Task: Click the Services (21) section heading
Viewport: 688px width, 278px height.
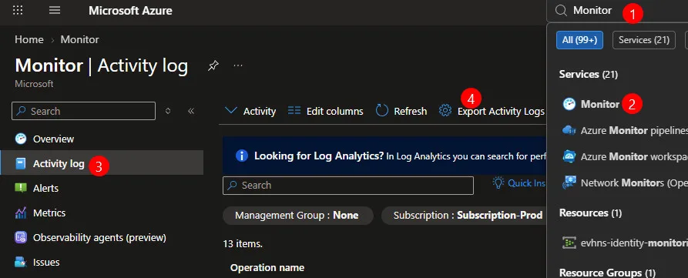Action: pos(589,75)
